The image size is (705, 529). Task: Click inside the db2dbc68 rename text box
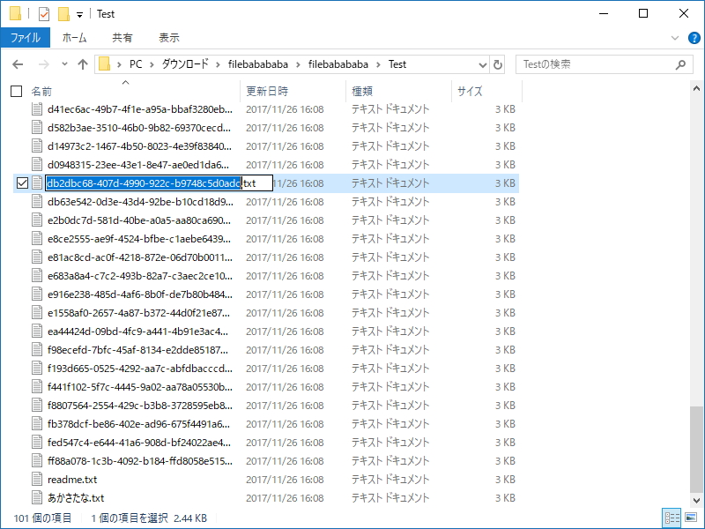point(160,183)
